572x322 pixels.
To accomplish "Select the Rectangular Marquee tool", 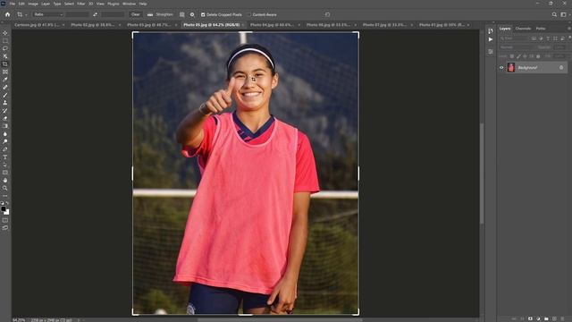I will [5, 41].
